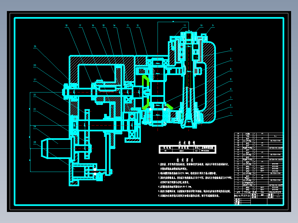The image size is (298, 223).
Task: Click part callout number 20
Action: (35, 65)
